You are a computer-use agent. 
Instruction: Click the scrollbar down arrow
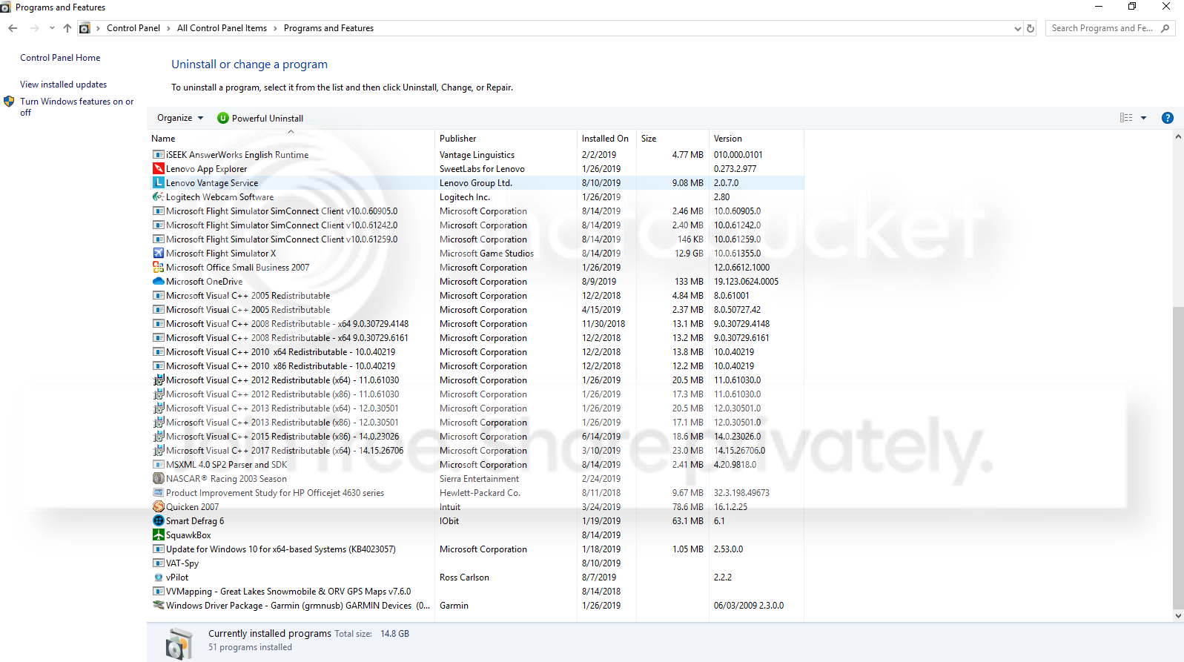tap(1178, 616)
